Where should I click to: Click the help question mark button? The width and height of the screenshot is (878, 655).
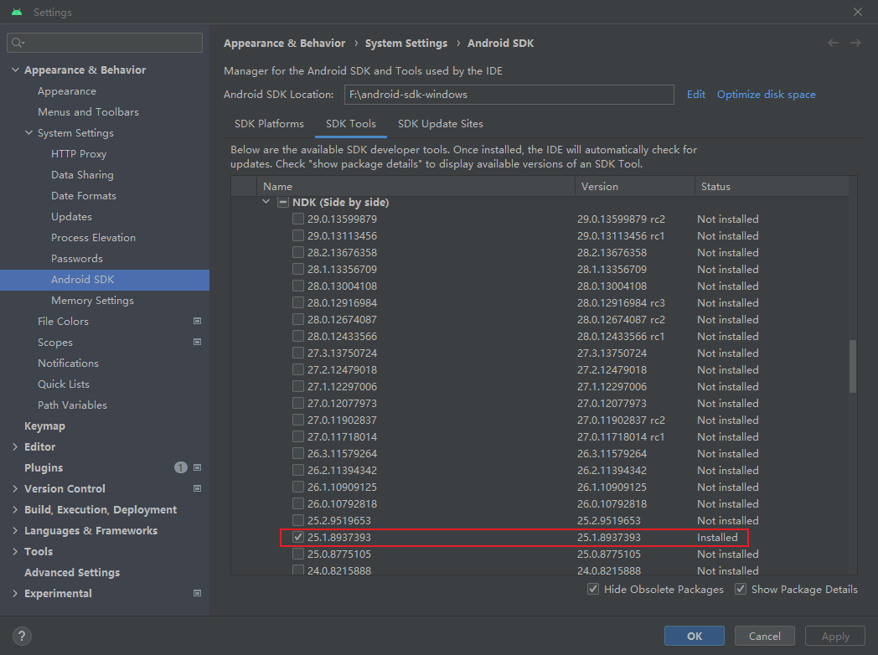21,636
